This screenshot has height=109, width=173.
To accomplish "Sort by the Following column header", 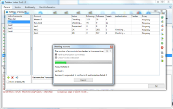I will [x=91, y=16].
